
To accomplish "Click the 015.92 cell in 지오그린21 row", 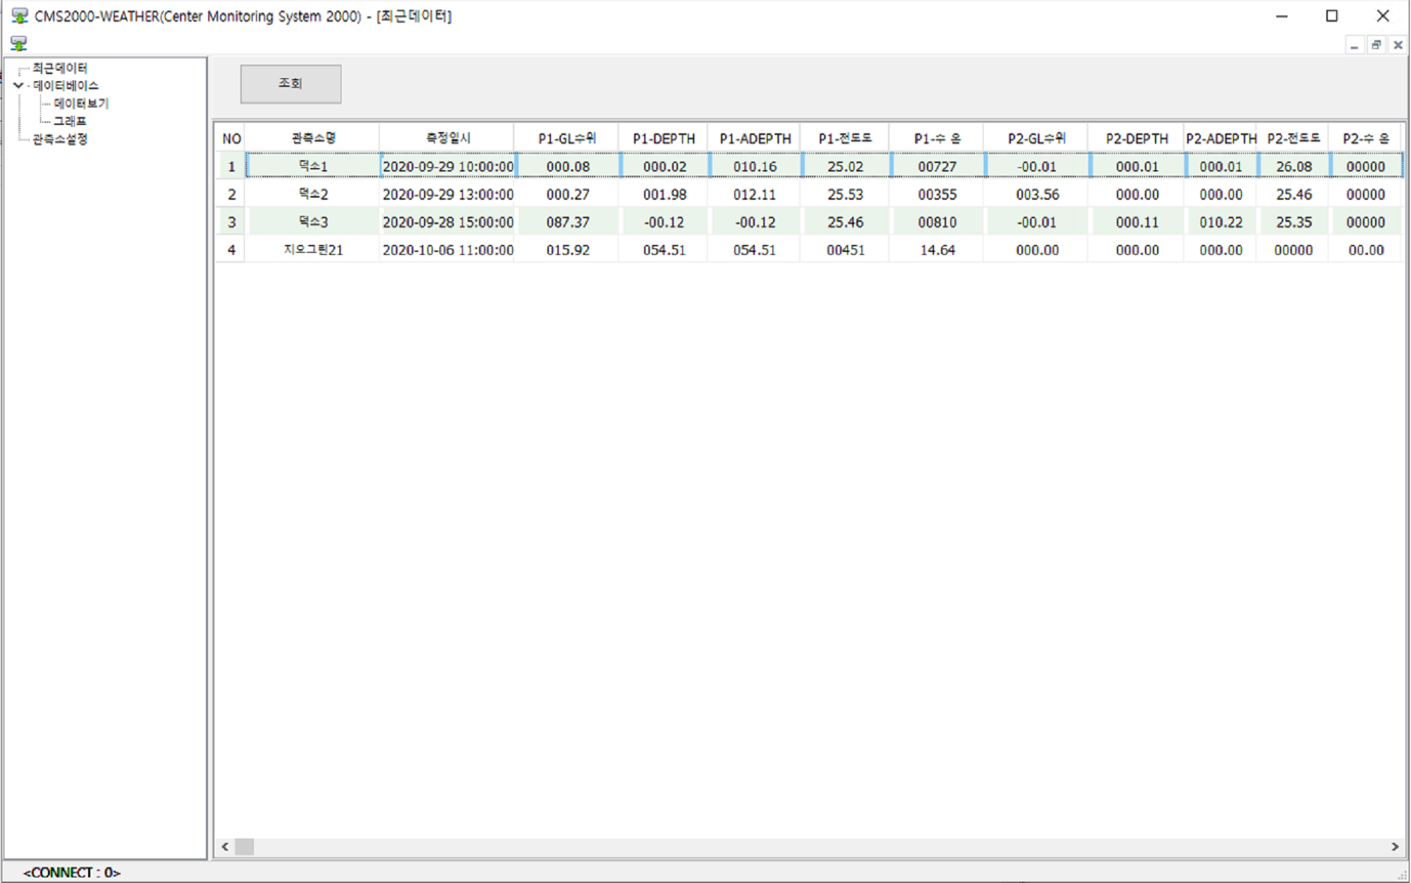I will (x=567, y=250).
